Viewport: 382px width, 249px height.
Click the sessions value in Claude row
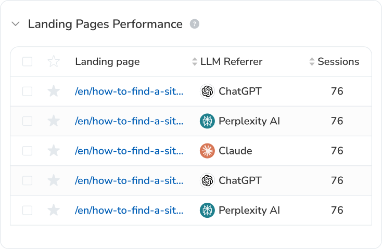point(337,151)
